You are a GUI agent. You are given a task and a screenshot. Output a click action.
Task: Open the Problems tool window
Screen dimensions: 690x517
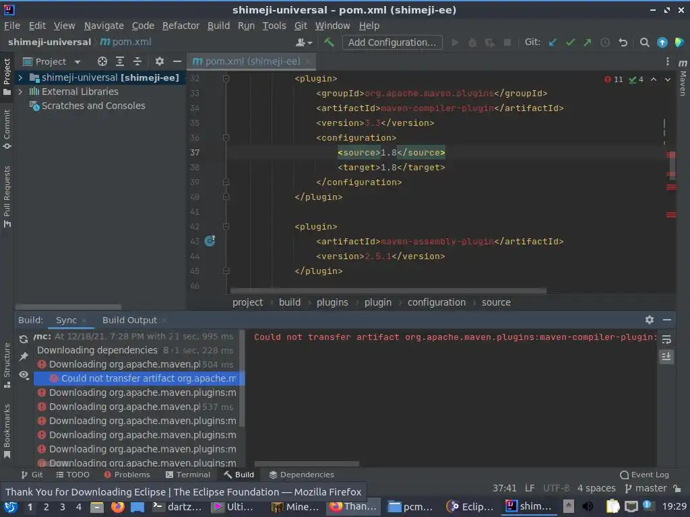pos(127,475)
